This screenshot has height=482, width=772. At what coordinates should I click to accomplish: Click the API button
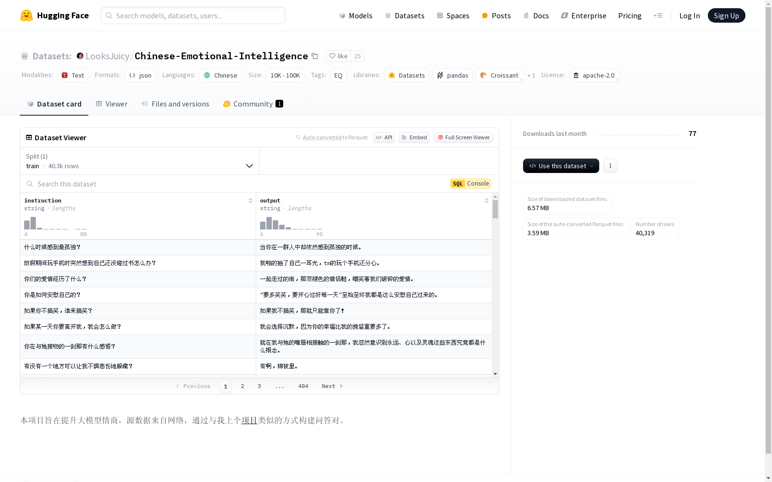tap(384, 137)
